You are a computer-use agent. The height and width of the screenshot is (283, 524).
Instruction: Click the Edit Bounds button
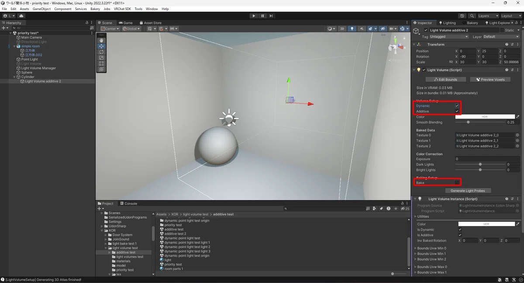tap(446, 80)
